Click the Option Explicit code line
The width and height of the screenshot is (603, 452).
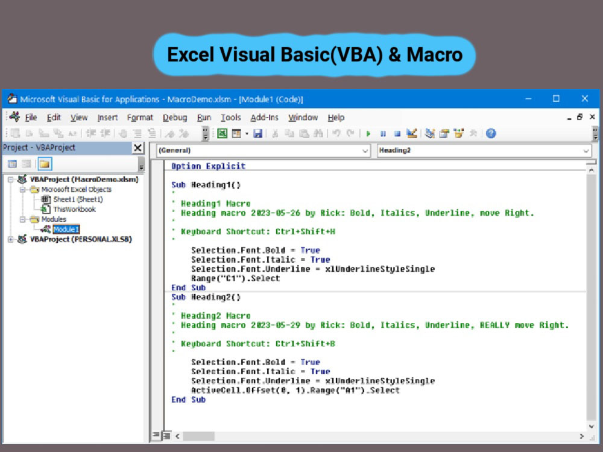click(208, 166)
